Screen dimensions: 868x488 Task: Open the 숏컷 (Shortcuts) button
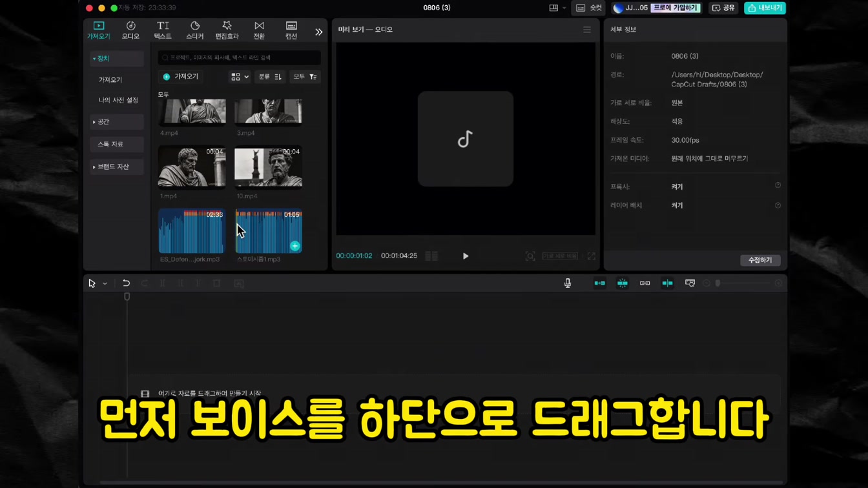tap(588, 8)
